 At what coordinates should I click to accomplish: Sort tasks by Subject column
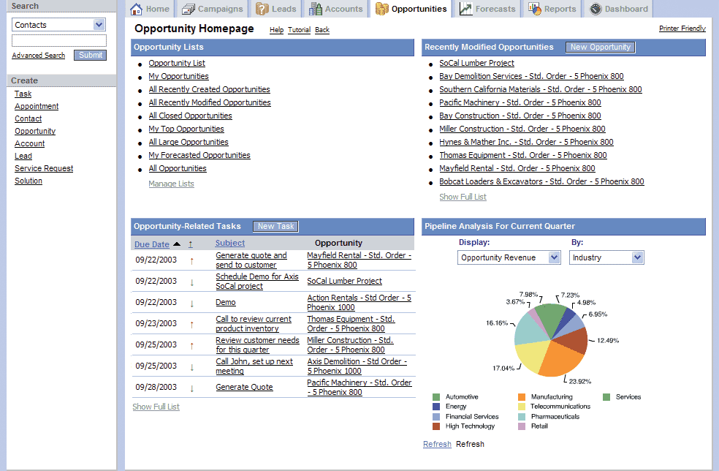point(229,244)
